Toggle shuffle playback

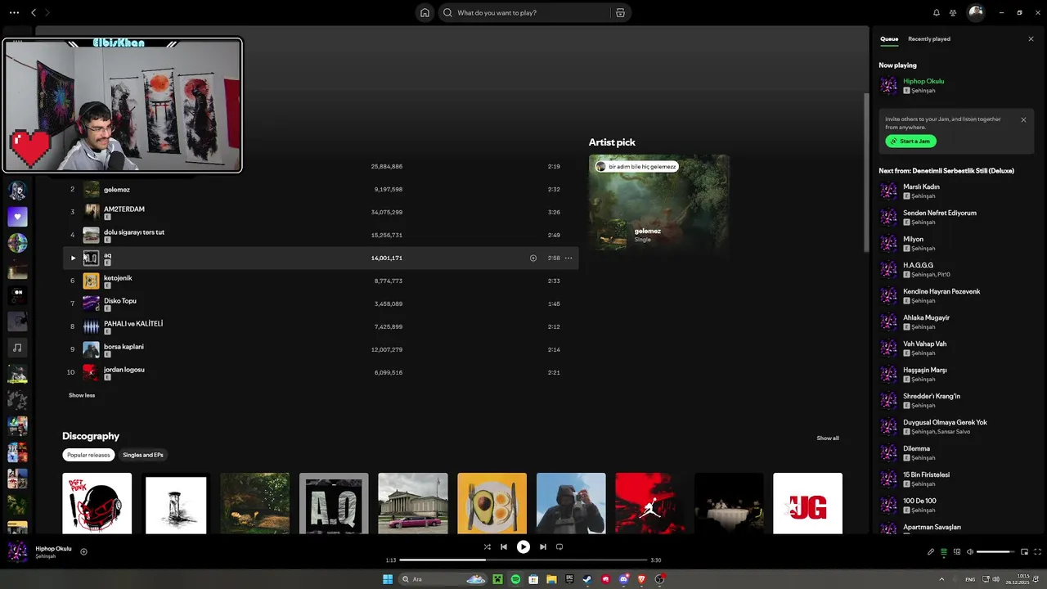tap(487, 546)
